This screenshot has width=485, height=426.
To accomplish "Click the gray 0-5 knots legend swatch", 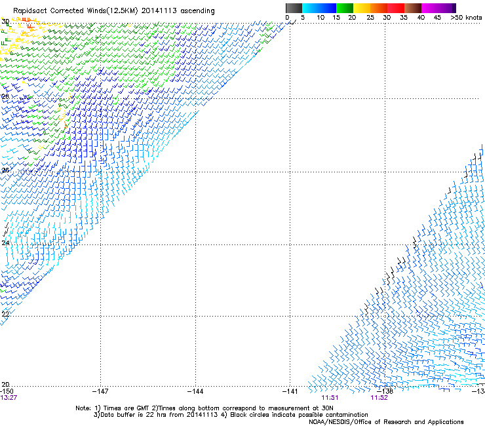I will click(x=294, y=8).
